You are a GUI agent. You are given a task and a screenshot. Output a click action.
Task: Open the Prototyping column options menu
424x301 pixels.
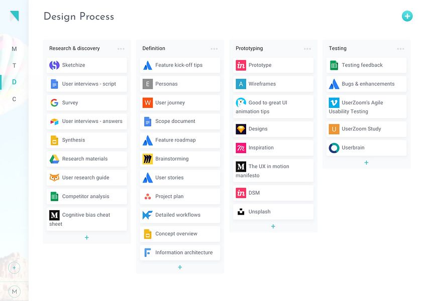click(307, 49)
